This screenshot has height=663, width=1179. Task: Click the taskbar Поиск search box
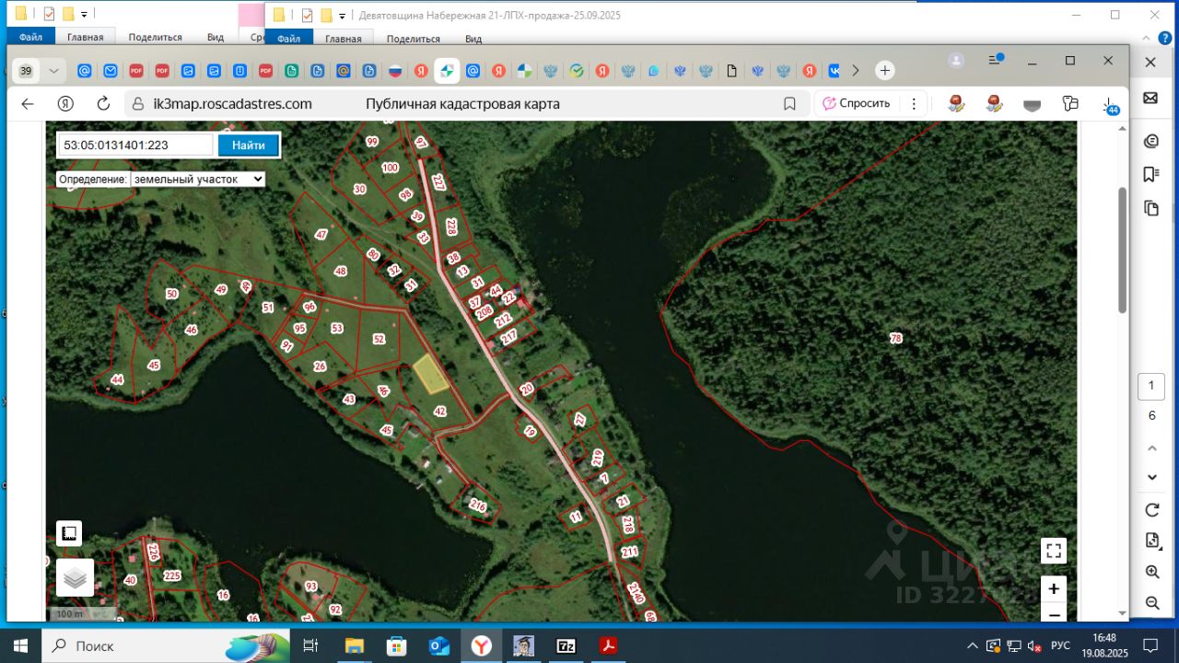(166, 646)
